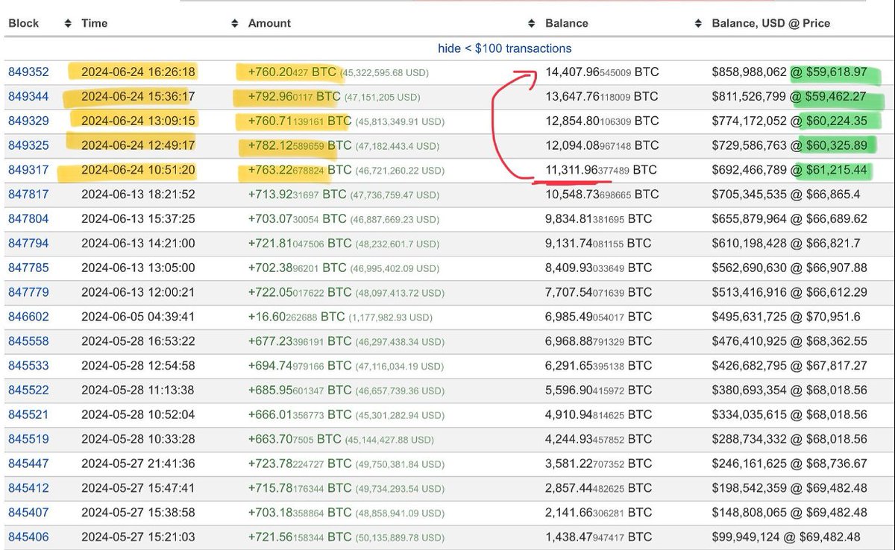Open block 847785 link

point(28,268)
